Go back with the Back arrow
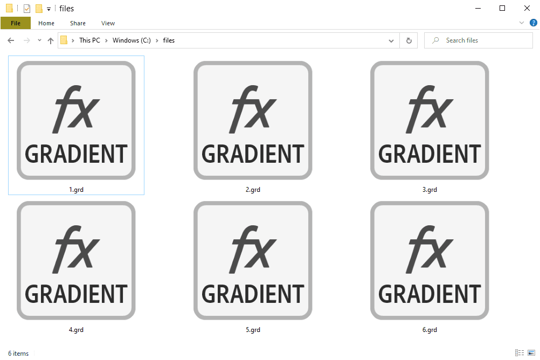540x360 pixels. coord(11,40)
